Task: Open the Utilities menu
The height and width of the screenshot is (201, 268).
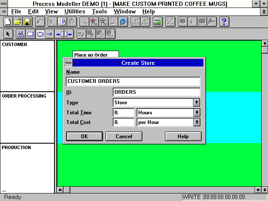Action: pyautogui.click(x=75, y=12)
